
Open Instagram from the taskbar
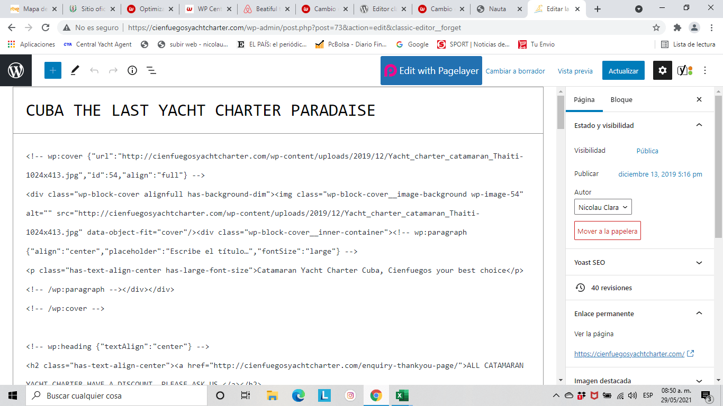[x=350, y=395]
